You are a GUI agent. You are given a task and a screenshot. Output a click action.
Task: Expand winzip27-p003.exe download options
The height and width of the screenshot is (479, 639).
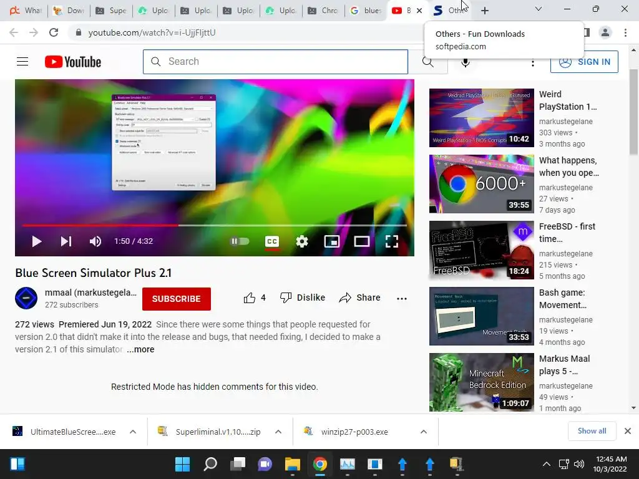pyautogui.click(x=424, y=432)
